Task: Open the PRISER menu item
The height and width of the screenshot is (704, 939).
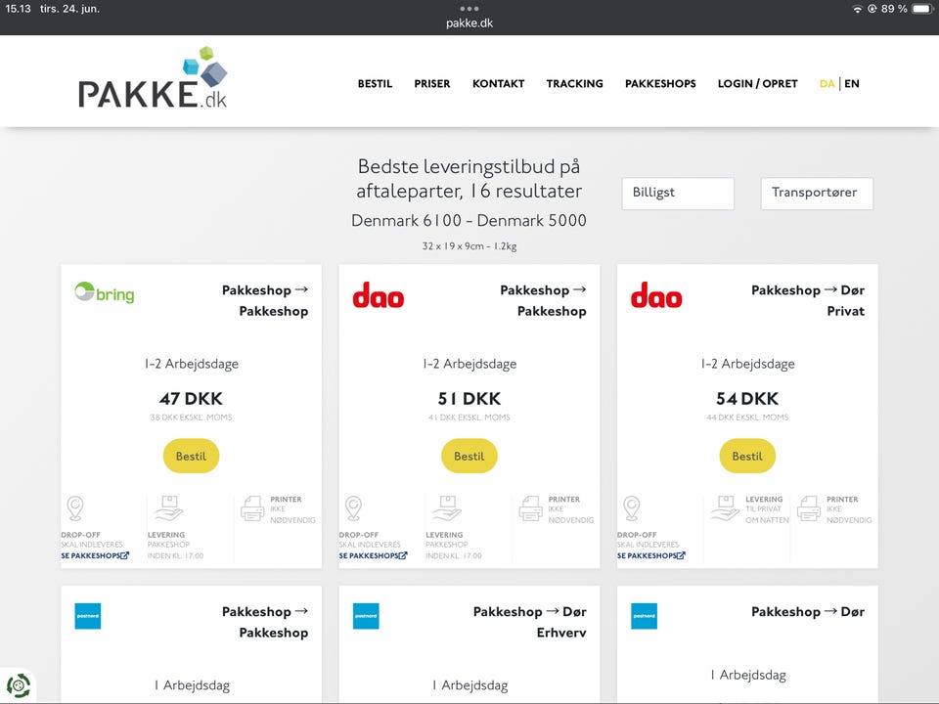Action: coord(431,84)
